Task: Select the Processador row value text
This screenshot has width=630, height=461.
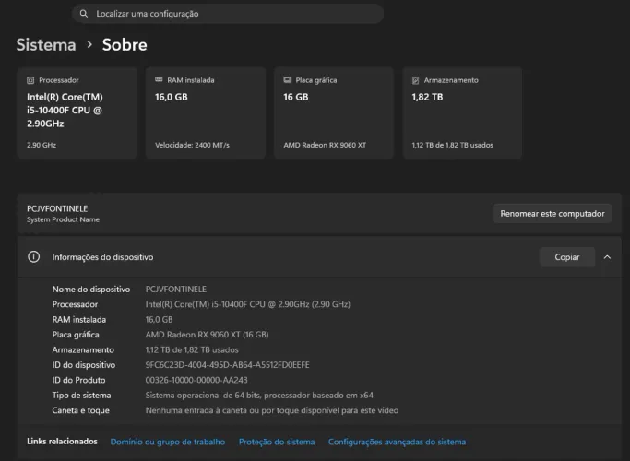Action: click(x=248, y=304)
